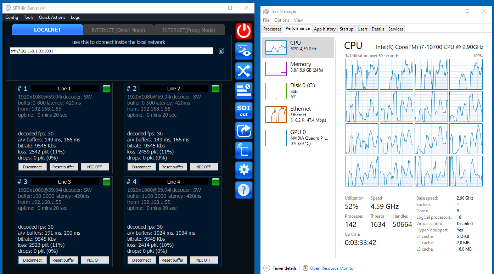The image size is (494, 274).
Task: Switch to the Processes tab in Task Manager
Action: coord(273,29)
